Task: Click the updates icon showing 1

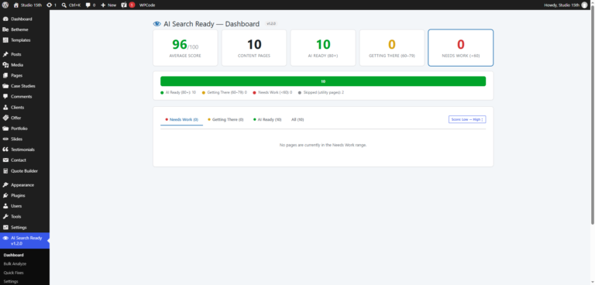Action: (x=50, y=5)
